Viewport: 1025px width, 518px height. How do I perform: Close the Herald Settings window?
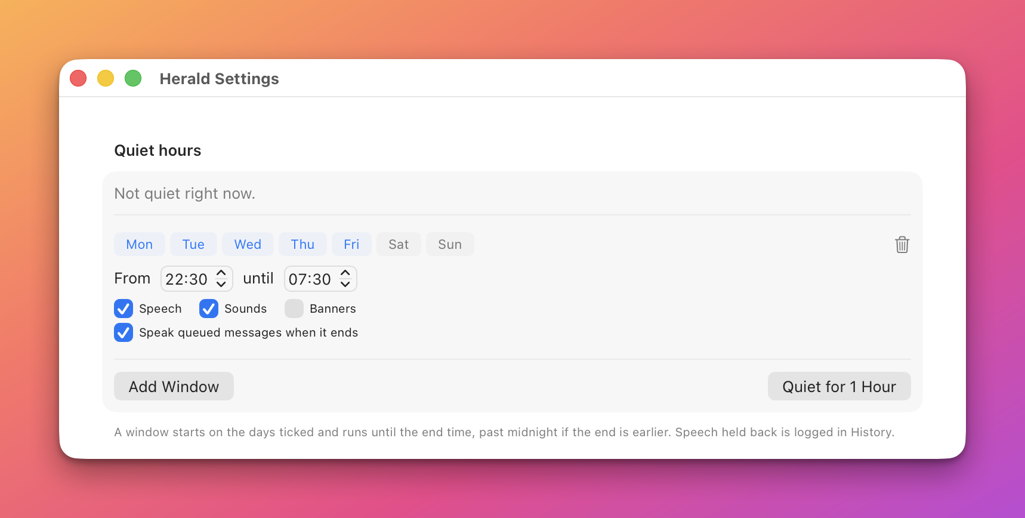pyautogui.click(x=78, y=78)
